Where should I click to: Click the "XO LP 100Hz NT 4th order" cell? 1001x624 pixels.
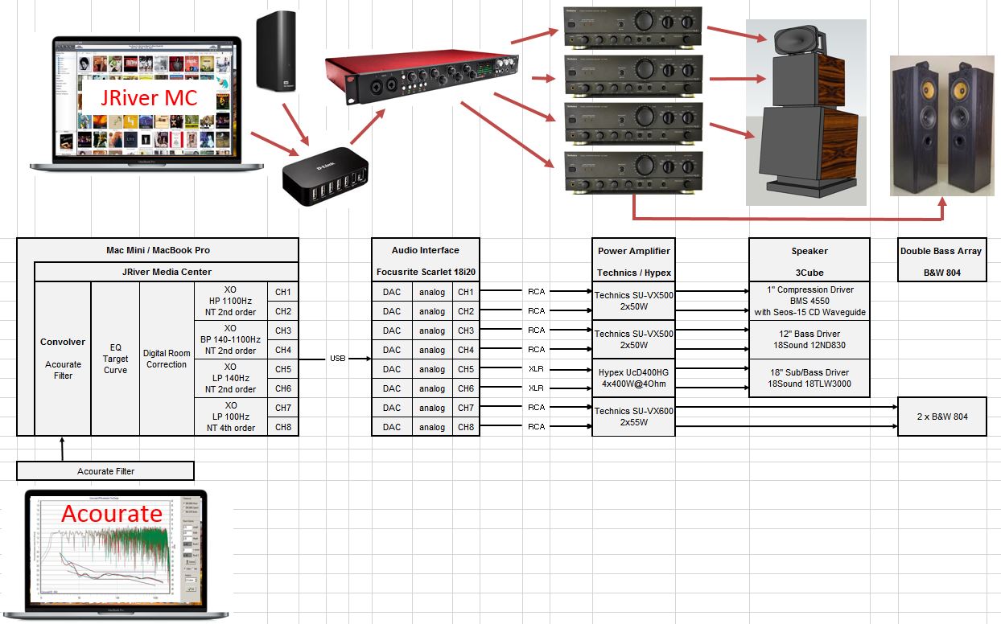231,417
